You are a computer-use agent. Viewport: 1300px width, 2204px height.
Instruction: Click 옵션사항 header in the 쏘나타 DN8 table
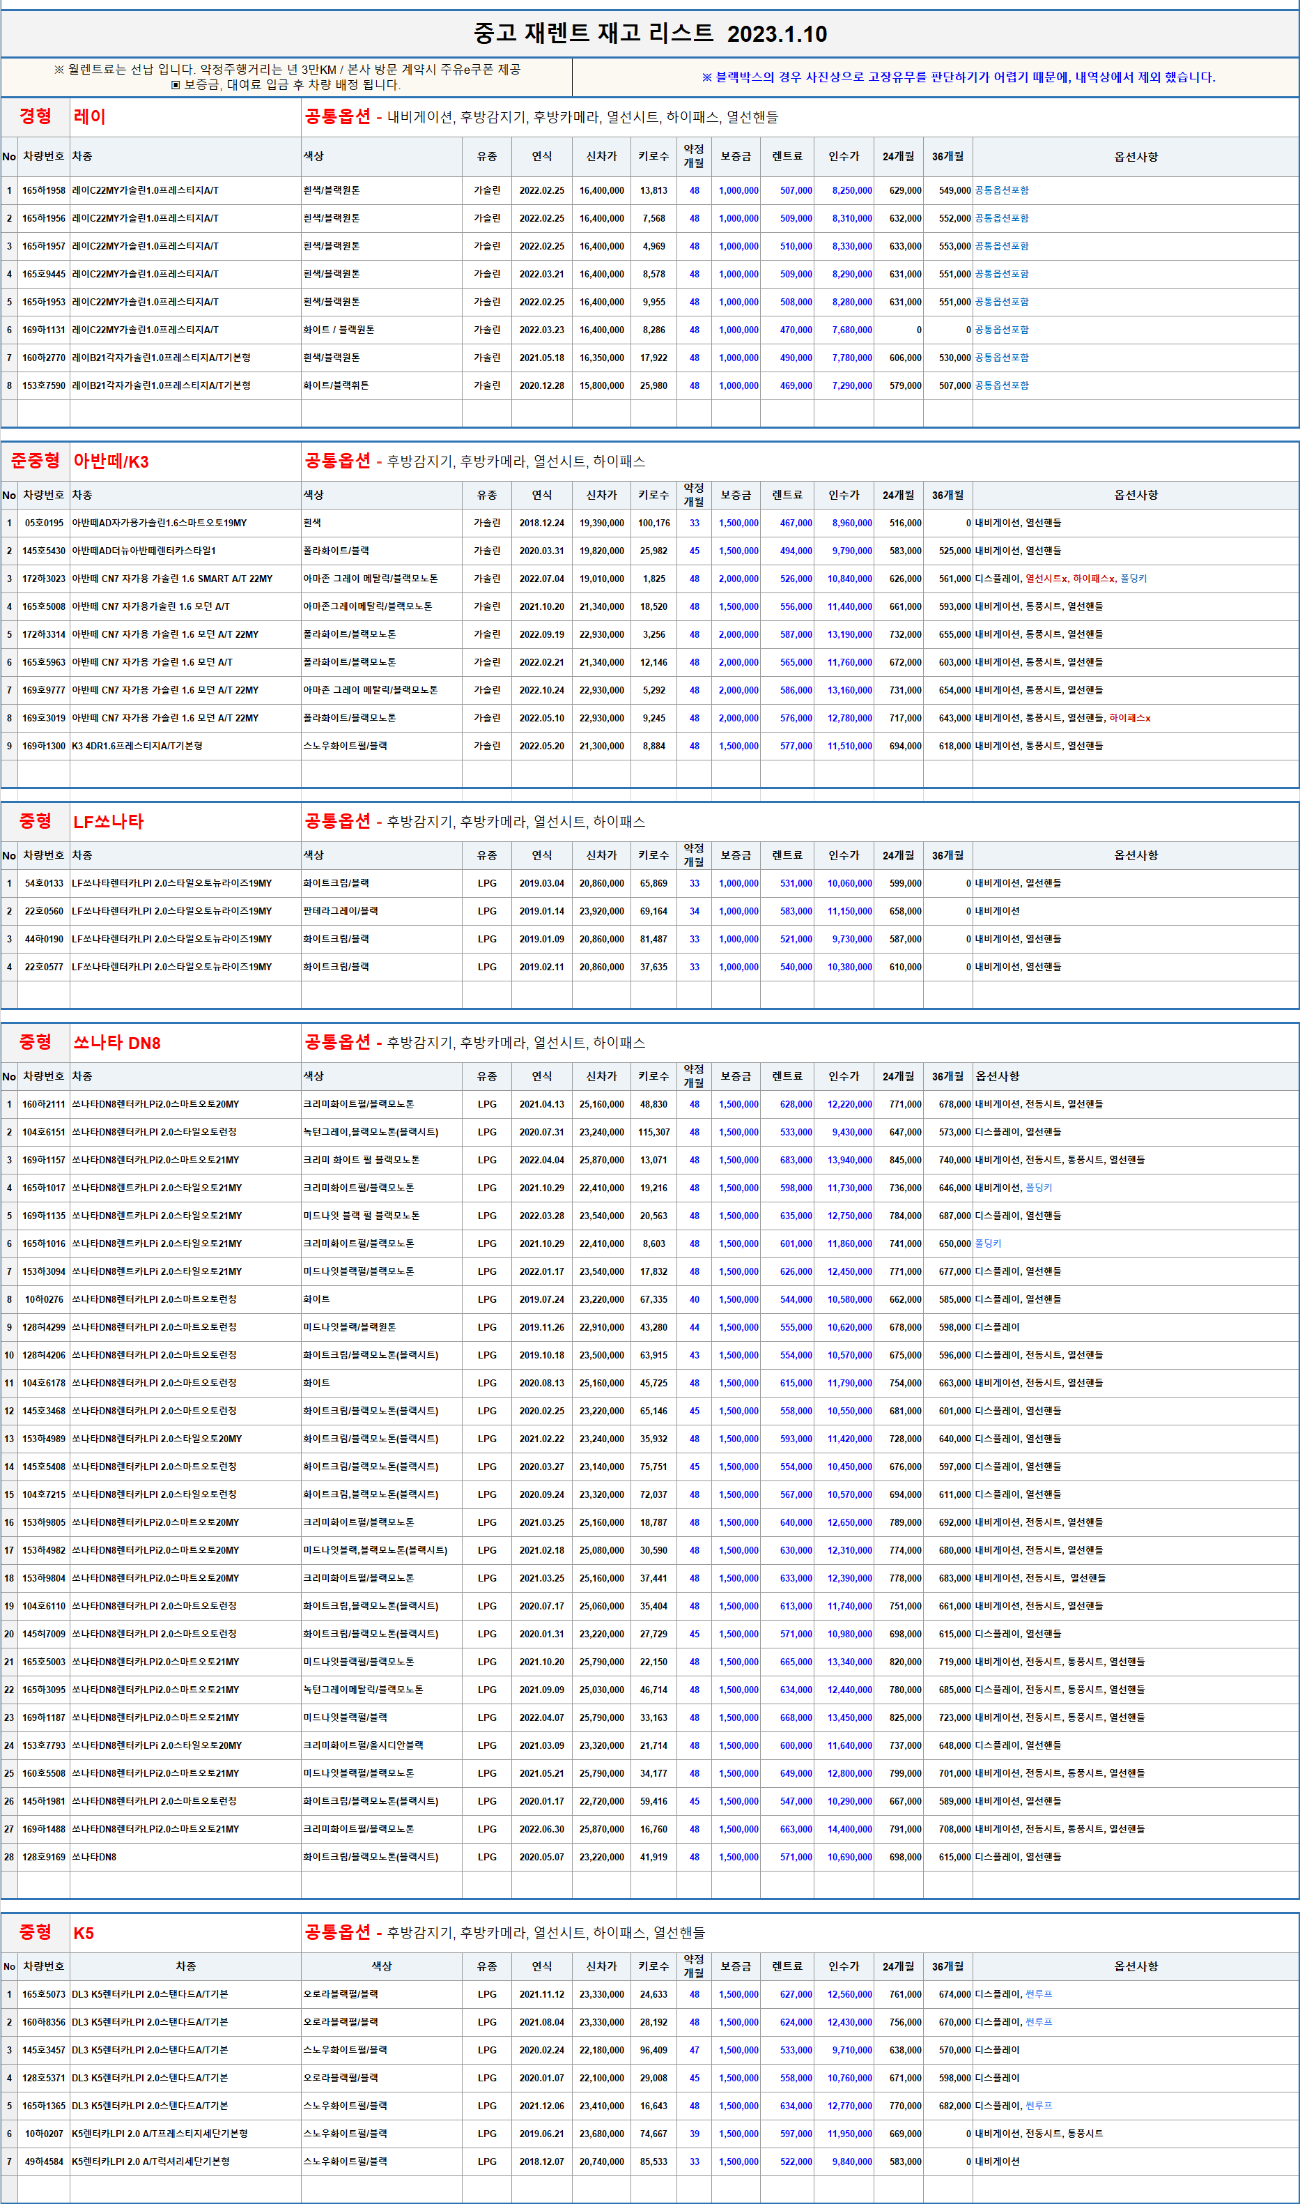997,1076
